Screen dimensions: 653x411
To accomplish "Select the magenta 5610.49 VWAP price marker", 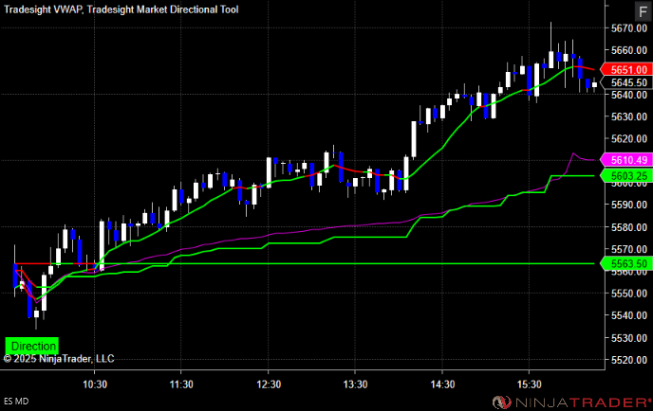I will pyautogui.click(x=625, y=160).
